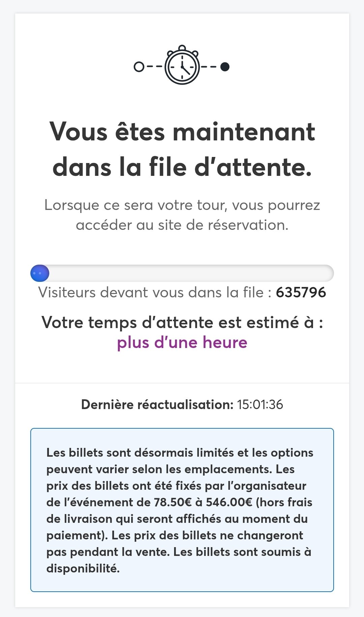Click the word 'disponibilité.' in info box

(x=83, y=568)
